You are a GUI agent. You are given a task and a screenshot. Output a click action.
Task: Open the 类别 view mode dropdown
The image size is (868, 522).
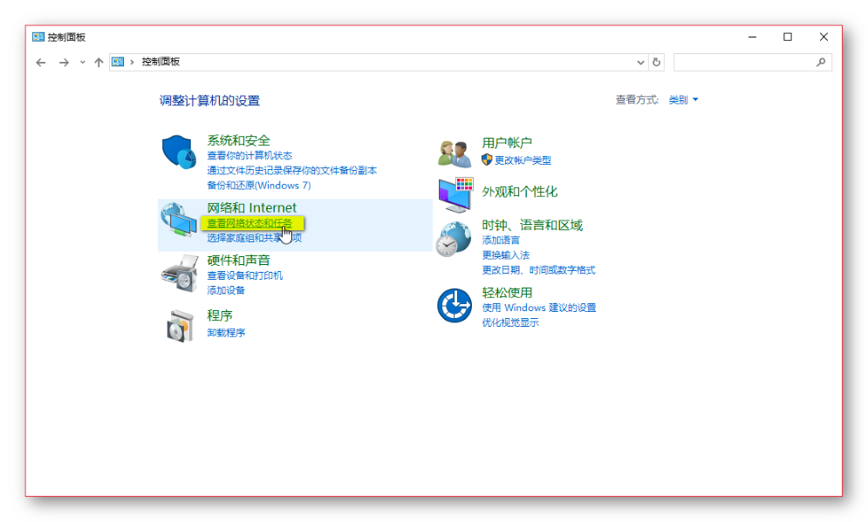coord(683,99)
